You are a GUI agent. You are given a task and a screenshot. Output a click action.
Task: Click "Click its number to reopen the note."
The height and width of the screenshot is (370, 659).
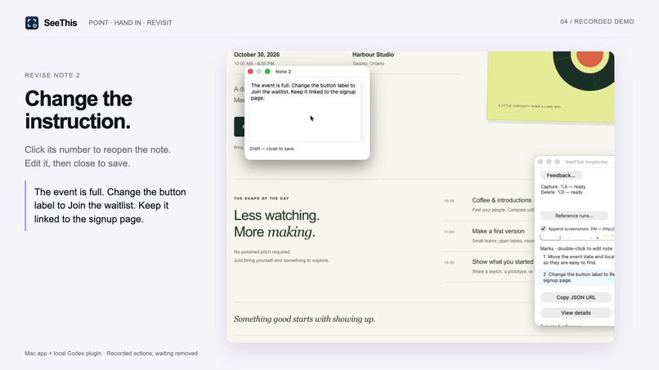coord(97,149)
